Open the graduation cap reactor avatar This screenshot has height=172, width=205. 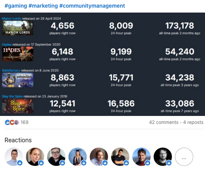(78, 157)
